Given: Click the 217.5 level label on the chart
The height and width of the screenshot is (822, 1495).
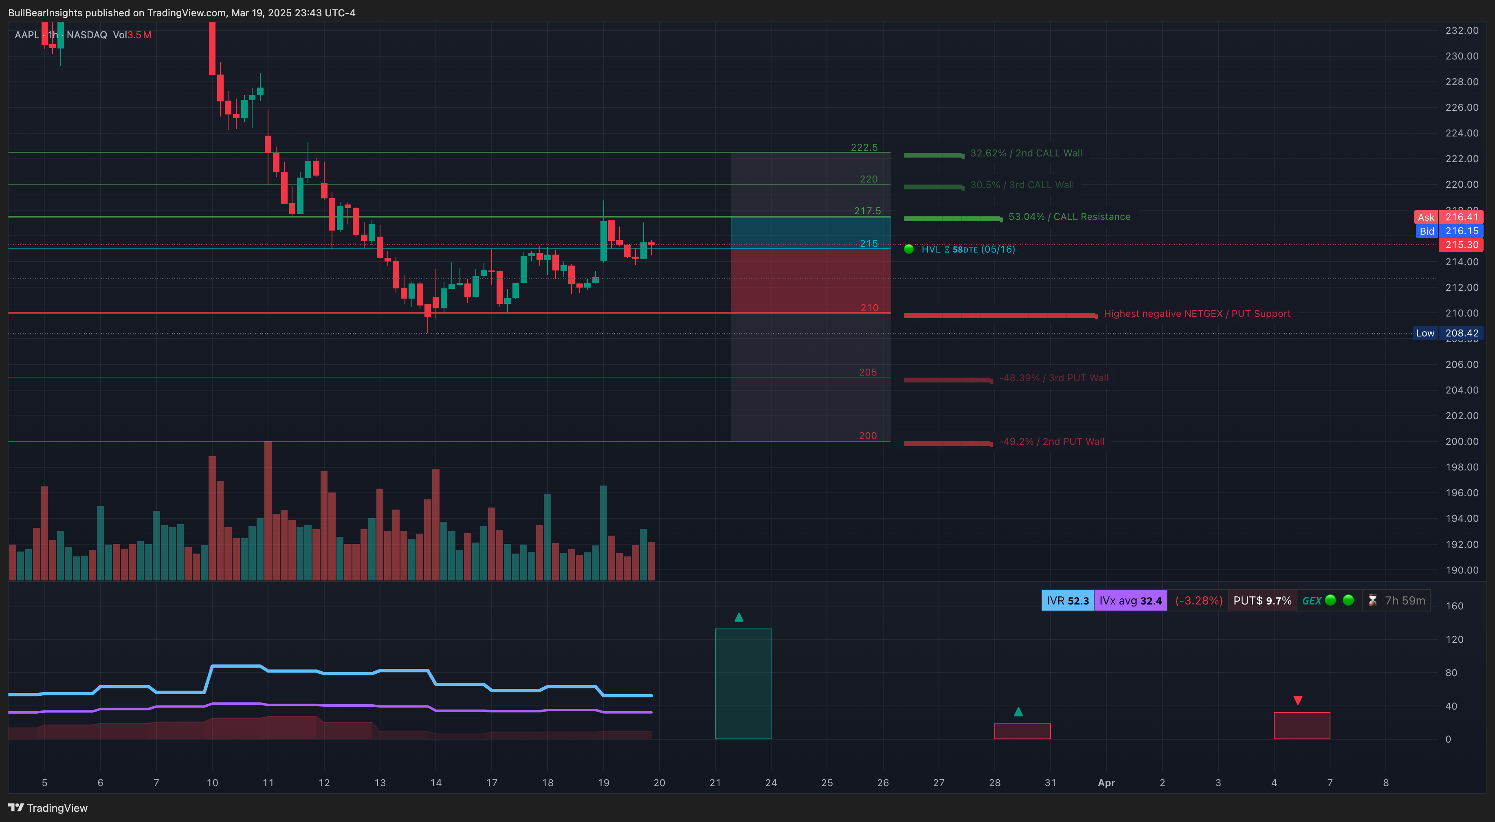Looking at the screenshot, I should [x=867, y=211].
